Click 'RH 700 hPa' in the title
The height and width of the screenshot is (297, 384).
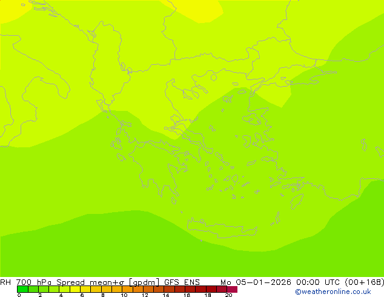tap(25, 282)
